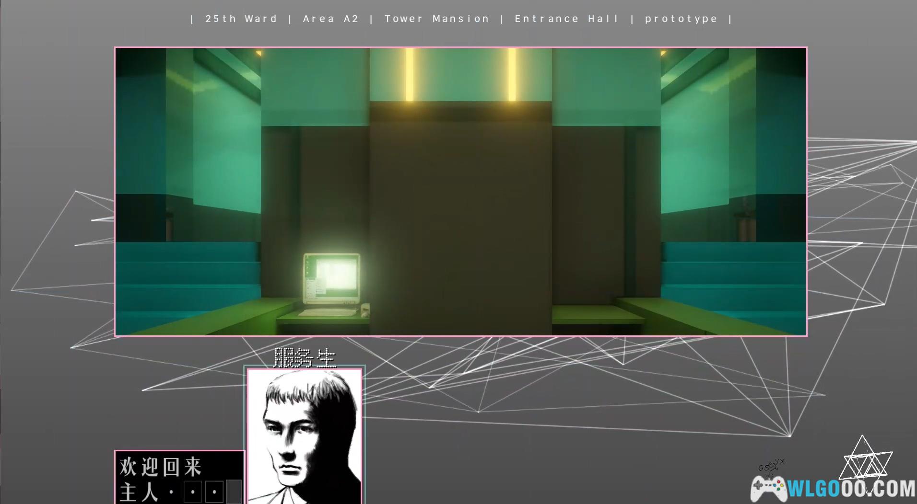The image size is (917, 504).
Task: Click the left yellow ceiling light strip
Action: pyautogui.click(x=410, y=74)
